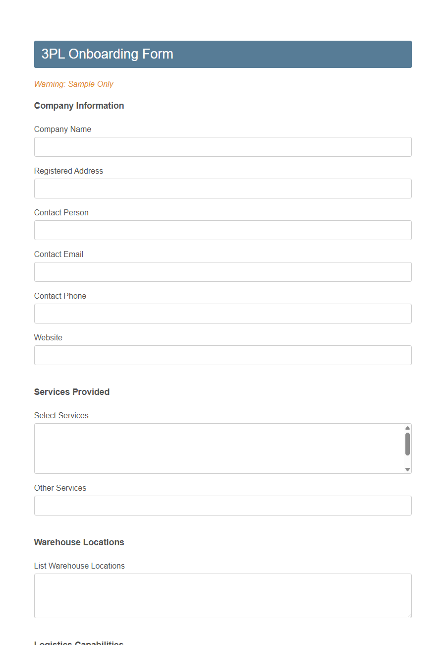Click the Company Name input field
446x645 pixels.
(x=223, y=147)
